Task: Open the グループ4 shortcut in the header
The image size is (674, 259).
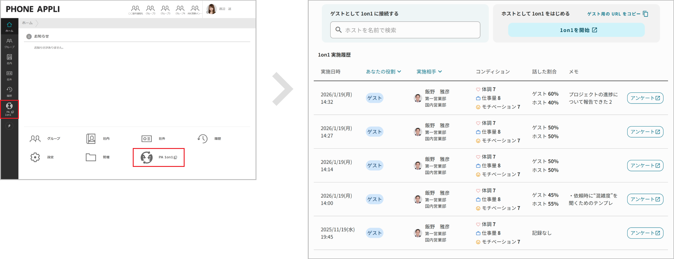Action: click(x=180, y=10)
